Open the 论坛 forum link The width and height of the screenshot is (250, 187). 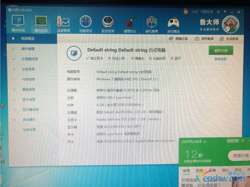195,12
